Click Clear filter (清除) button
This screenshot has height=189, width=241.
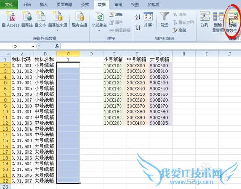click(x=179, y=14)
